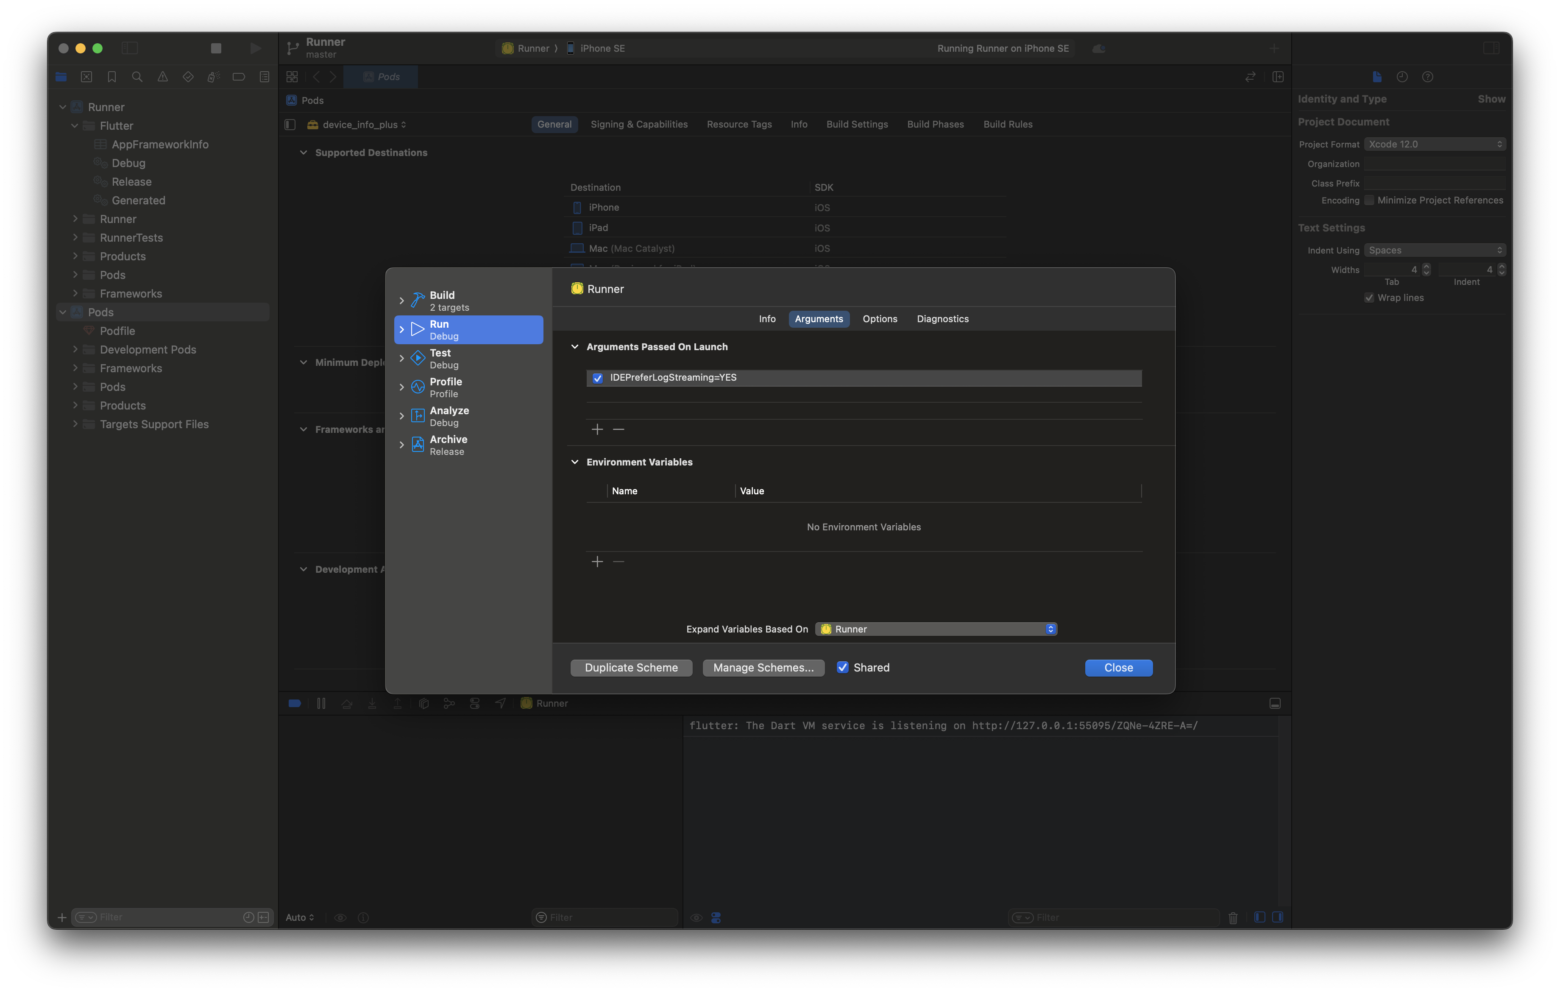Open the history inspector clock icon
This screenshot has height=992, width=1560.
pos(1402,76)
